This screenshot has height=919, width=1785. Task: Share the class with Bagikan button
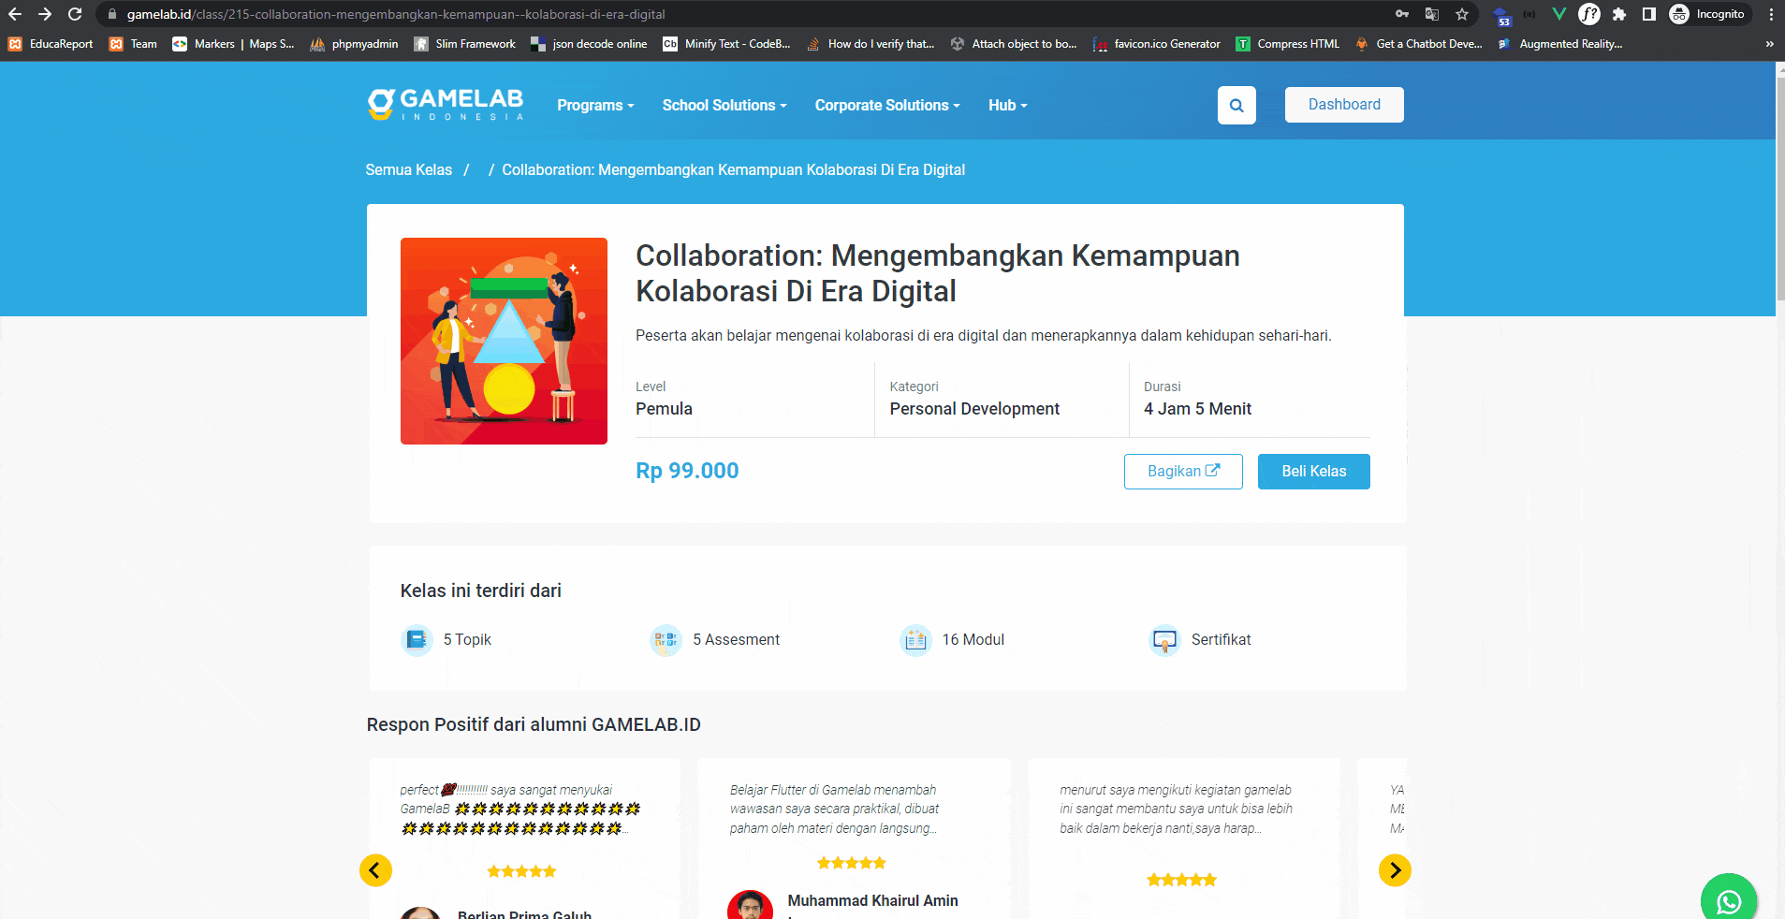[x=1183, y=471]
